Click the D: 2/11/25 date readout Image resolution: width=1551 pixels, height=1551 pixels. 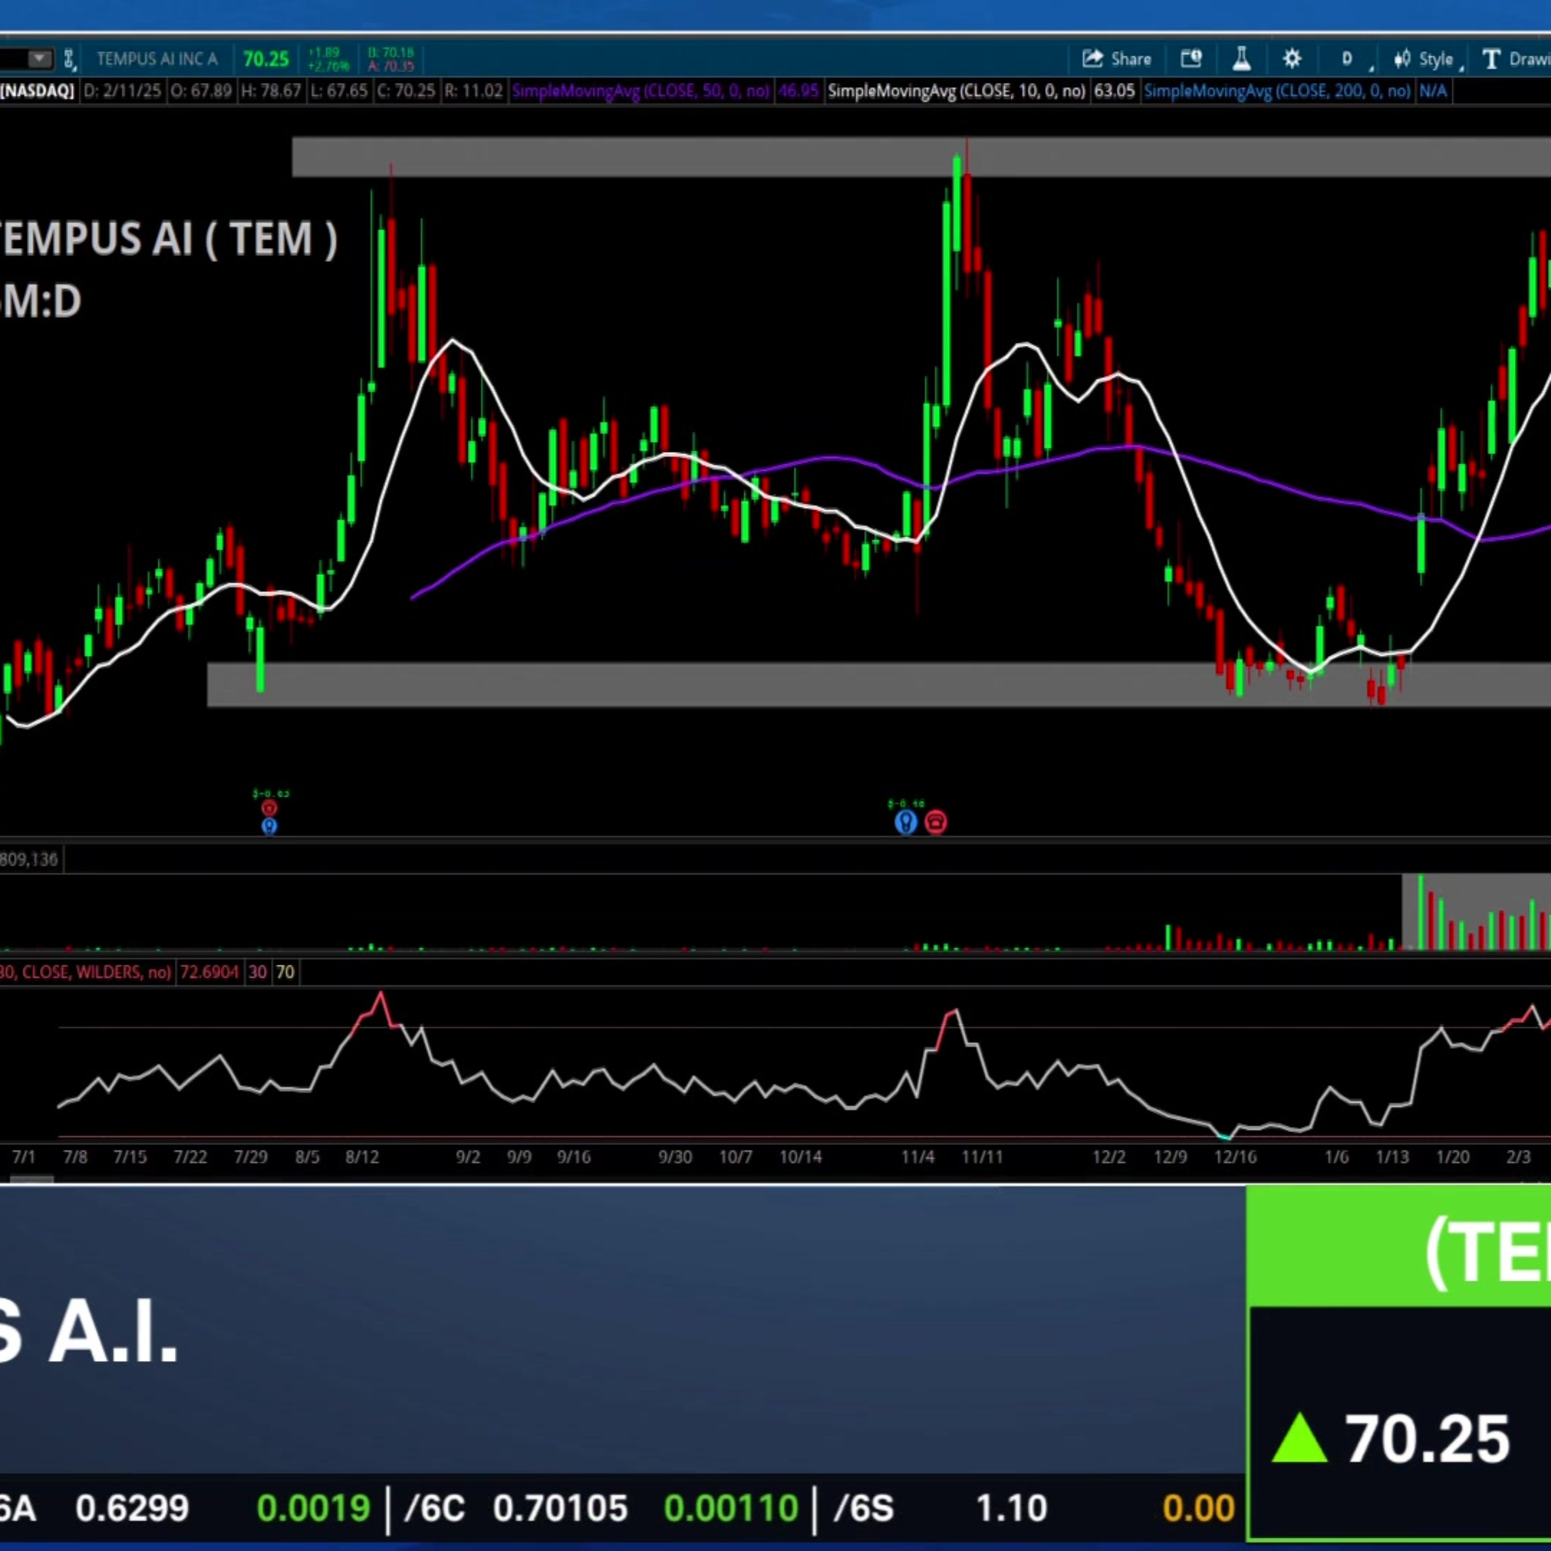[x=122, y=90]
